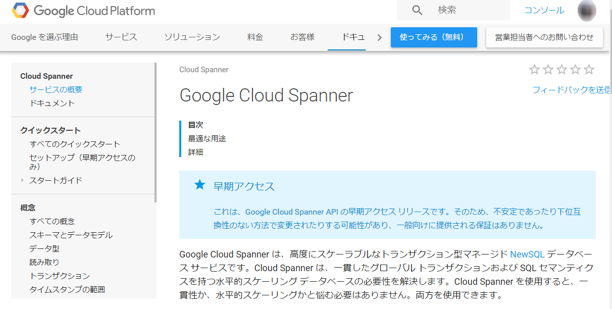Give five stars using the rightmost star

[589, 70]
